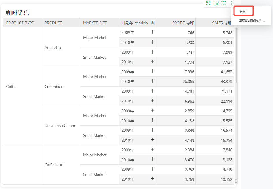The height and width of the screenshot is (189, 273).
Task: Choose 添加到指标库... menu entry
Action: [252, 20]
